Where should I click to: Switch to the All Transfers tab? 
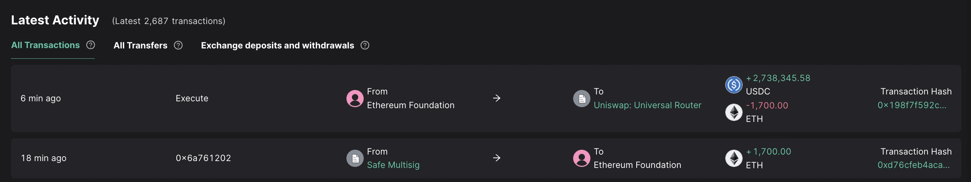click(x=140, y=45)
